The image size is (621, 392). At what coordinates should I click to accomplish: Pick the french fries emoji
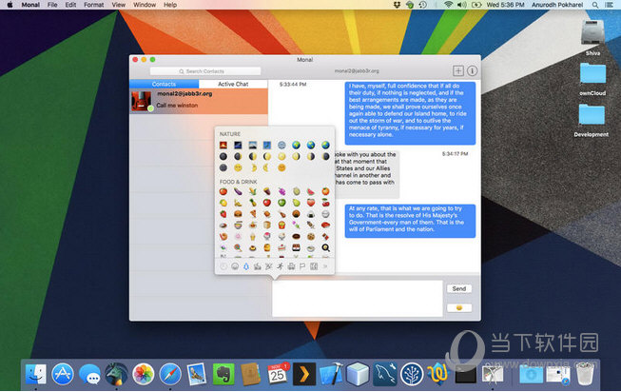(x=281, y=225)
